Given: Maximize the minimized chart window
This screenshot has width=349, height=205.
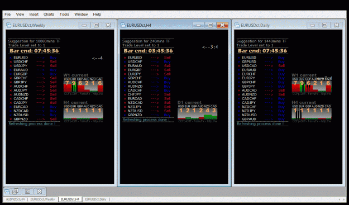Looking at the screenshot, I should 27,192.
